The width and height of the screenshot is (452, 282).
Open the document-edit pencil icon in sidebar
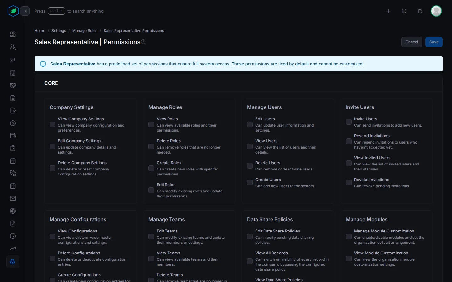tap(13, 111)
